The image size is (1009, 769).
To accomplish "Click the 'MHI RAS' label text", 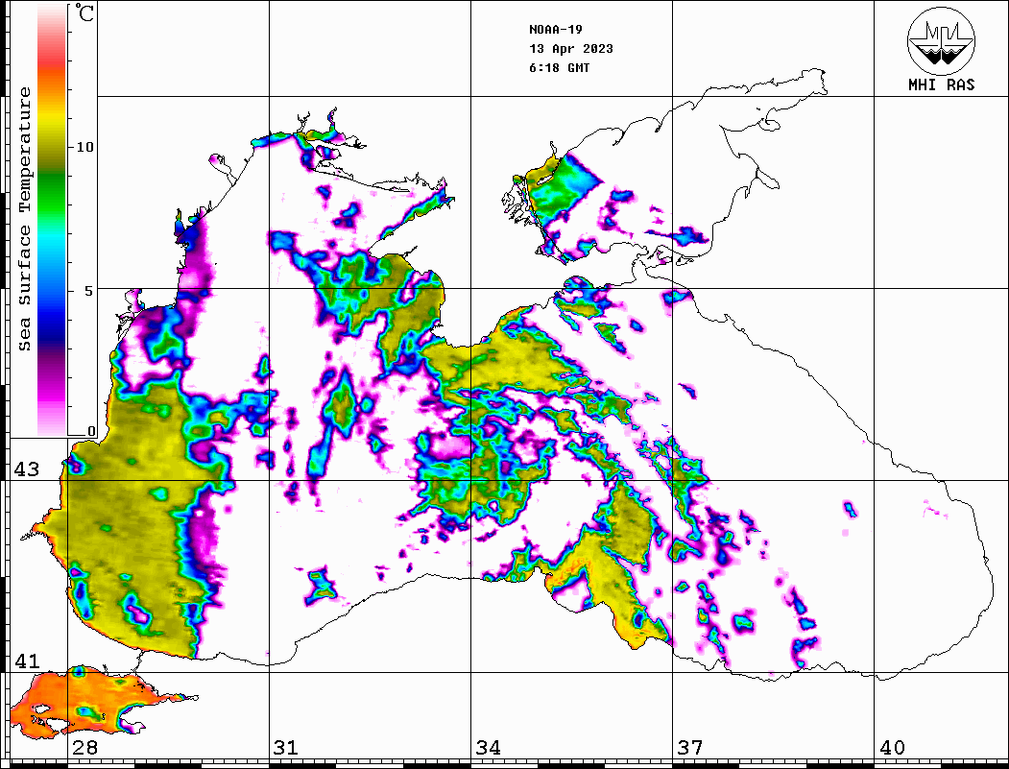I will click(x=942, y=84).
